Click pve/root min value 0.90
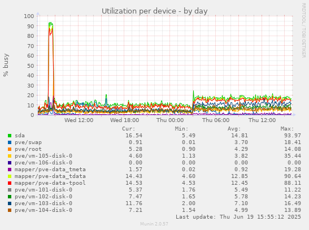Image resolution: width=309 pixels, height=230 pixels. coord(189,149)
